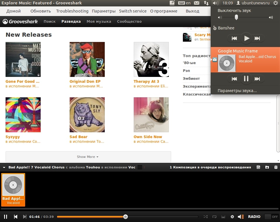Click Обновить in the menu bar
Viewport: 280px width, 222px height.
point(41,11)
